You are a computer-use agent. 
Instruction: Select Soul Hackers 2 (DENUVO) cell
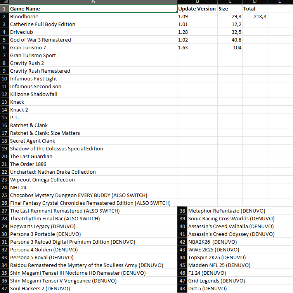pyautogui.click(x=93, y=288)
